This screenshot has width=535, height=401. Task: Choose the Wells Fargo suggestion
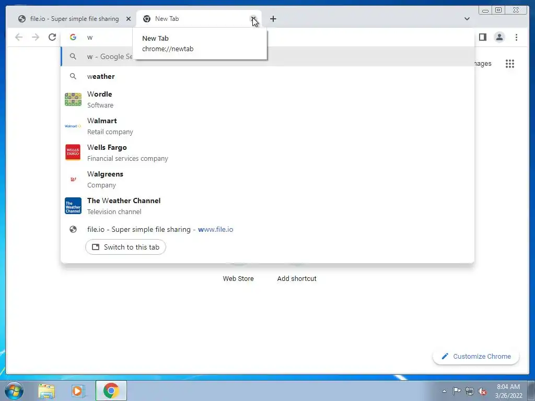pos(267,153)
